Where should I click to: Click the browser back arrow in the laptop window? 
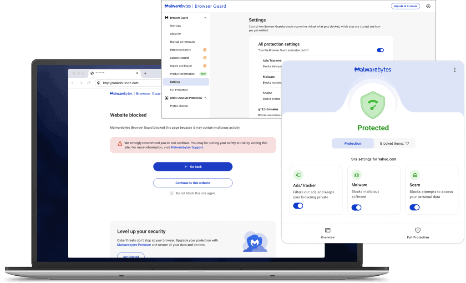(73, 83)
